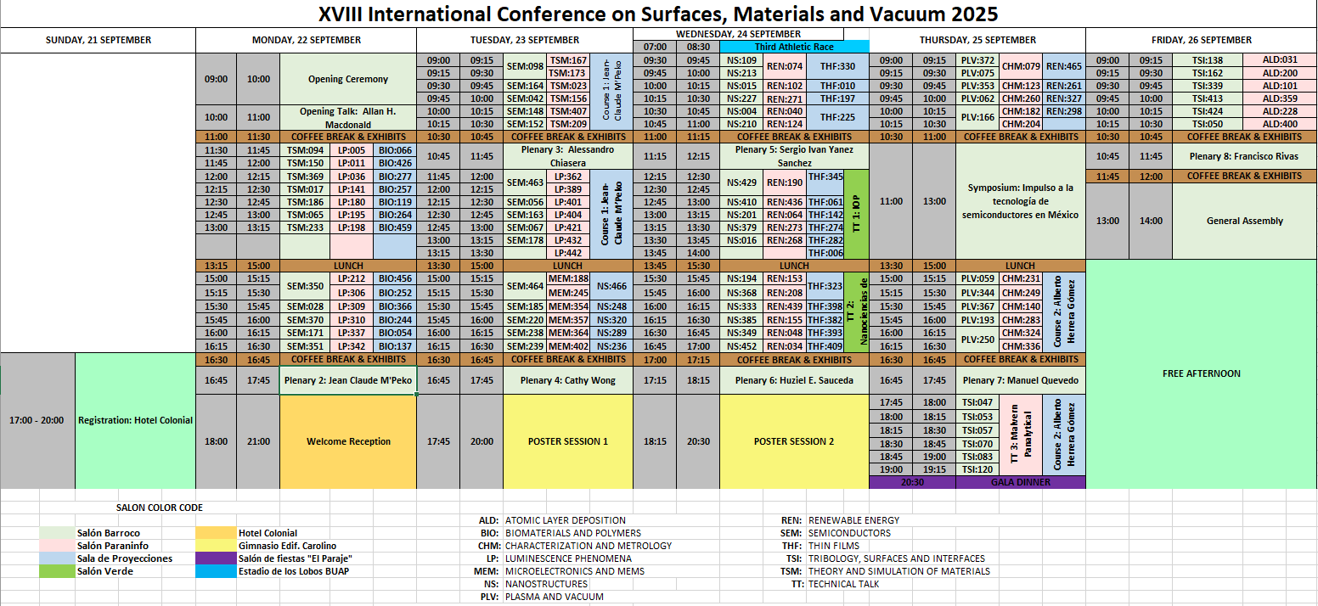
Task: Click session cell "SEM:098"
Action: coord(525,66)
